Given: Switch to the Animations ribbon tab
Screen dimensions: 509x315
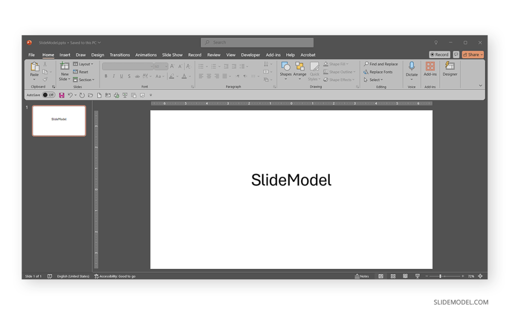Looking at the screenshot, I should pyautogui.click(x=146, y=55).
